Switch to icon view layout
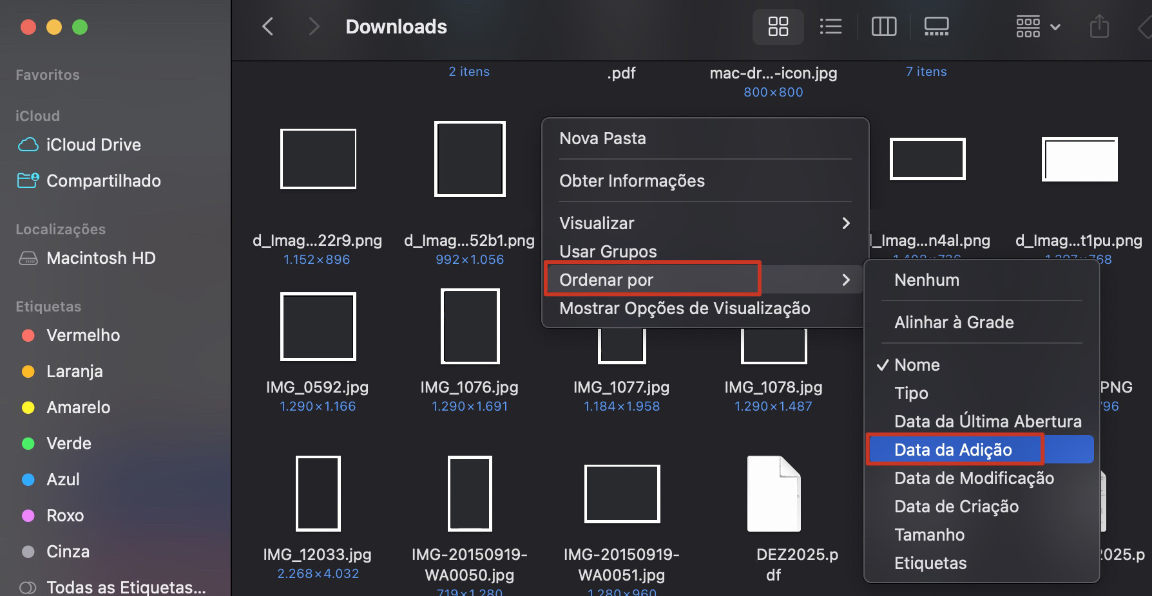This screenshot has height=596, width=1152. 778,26
